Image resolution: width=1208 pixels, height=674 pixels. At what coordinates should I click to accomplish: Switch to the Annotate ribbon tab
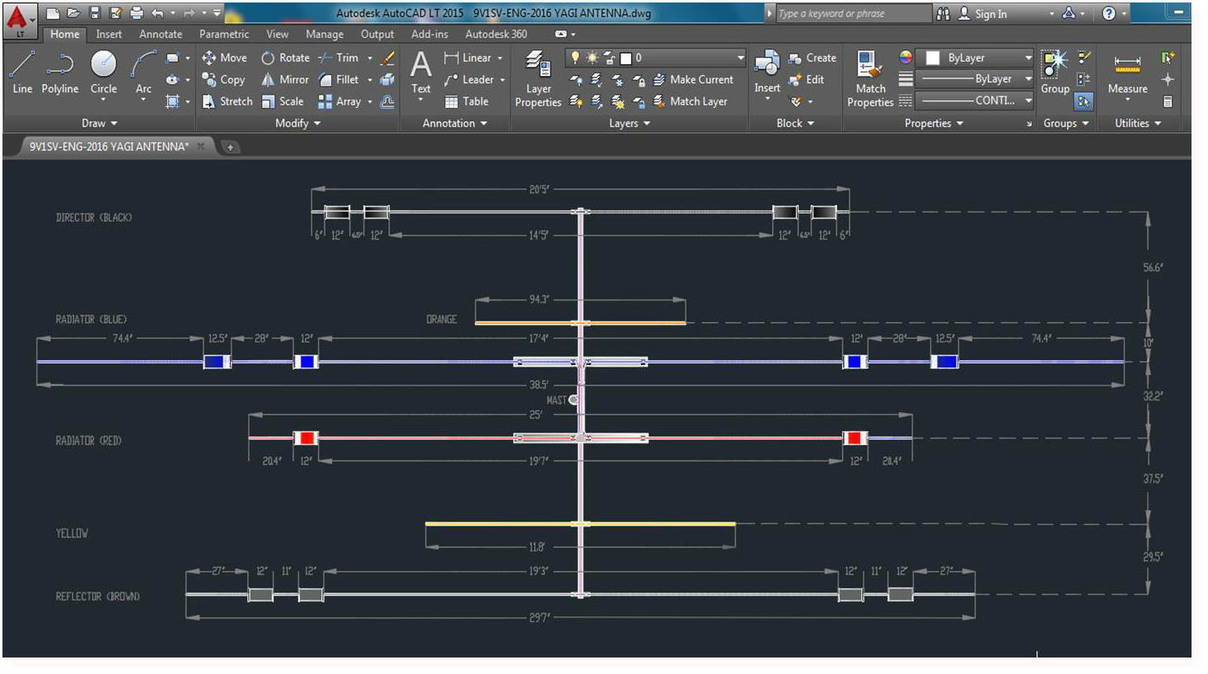pos(160,34)
